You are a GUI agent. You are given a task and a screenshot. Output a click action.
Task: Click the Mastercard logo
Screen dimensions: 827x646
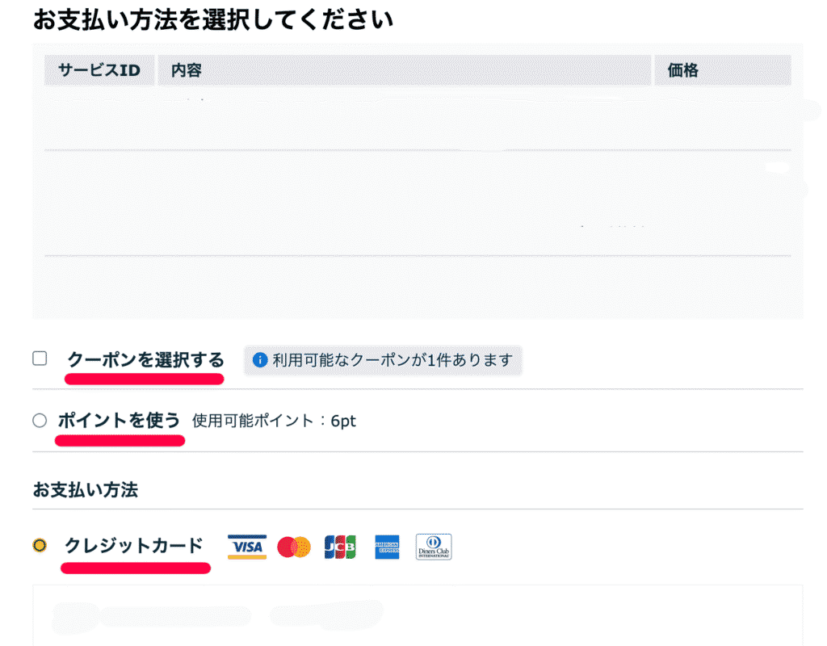pyautogui.click(x=294, y=547)
